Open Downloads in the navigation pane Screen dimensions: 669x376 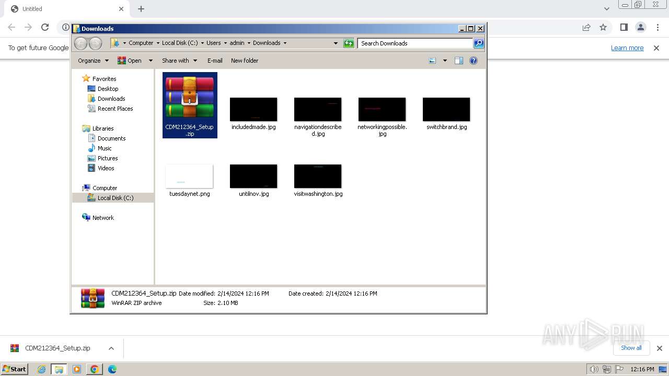111,99
